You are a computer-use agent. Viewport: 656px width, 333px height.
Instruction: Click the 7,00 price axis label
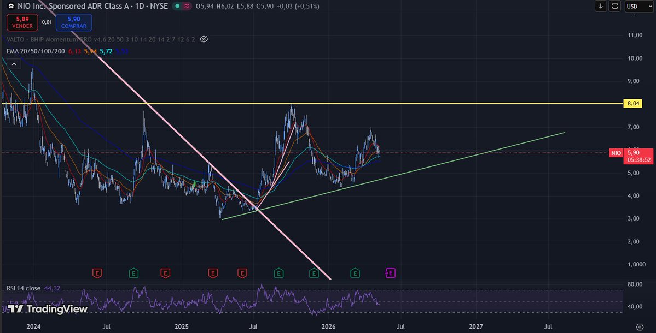tap(634, 127)
